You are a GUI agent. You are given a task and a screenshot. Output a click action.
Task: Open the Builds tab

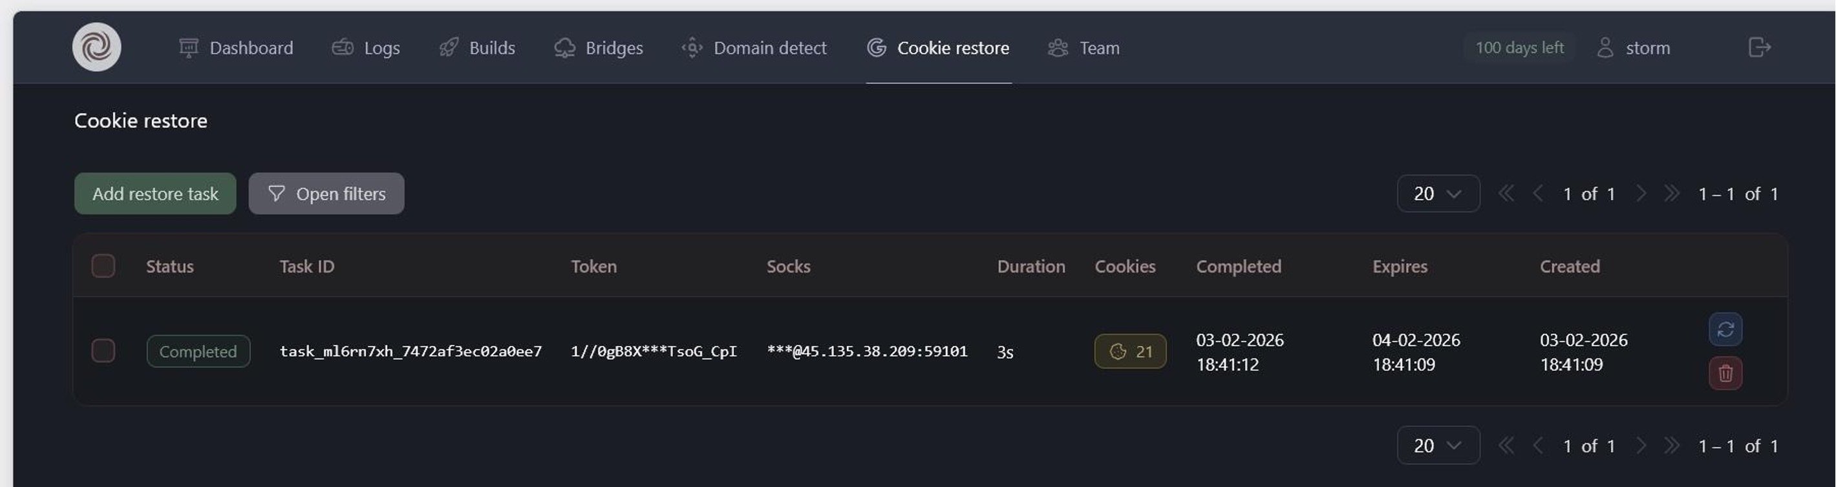(477, 48)
